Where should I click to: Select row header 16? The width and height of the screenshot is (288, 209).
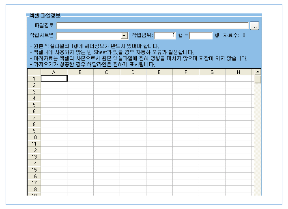34,176
